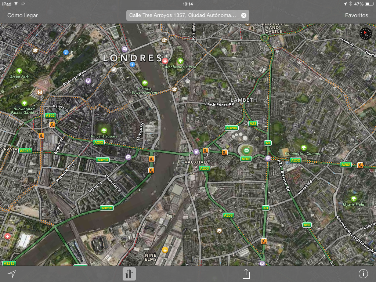
Task: Tap blue info marker under LONDRES label
Action: click(x=132, y=64)
